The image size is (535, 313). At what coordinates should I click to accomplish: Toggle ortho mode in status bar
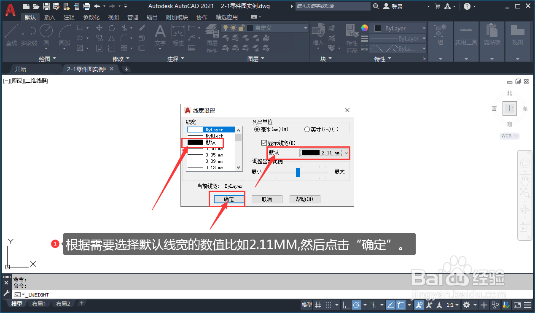[345, 305]
